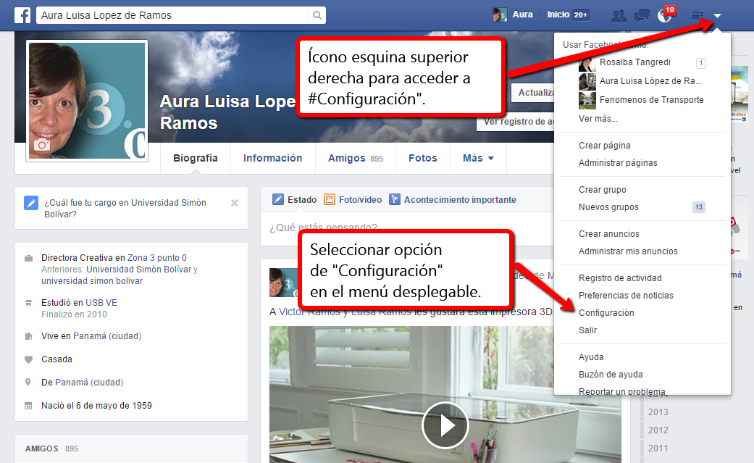The width and height of the screenshot is (754, 463).
Task: Click the Acontecimiento importante flag icon
Action: tap(394, 199)
